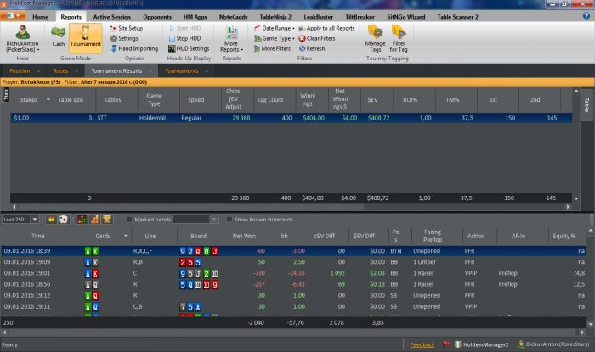Open Site Setup options
595x352 pixels.
(127, 28)
